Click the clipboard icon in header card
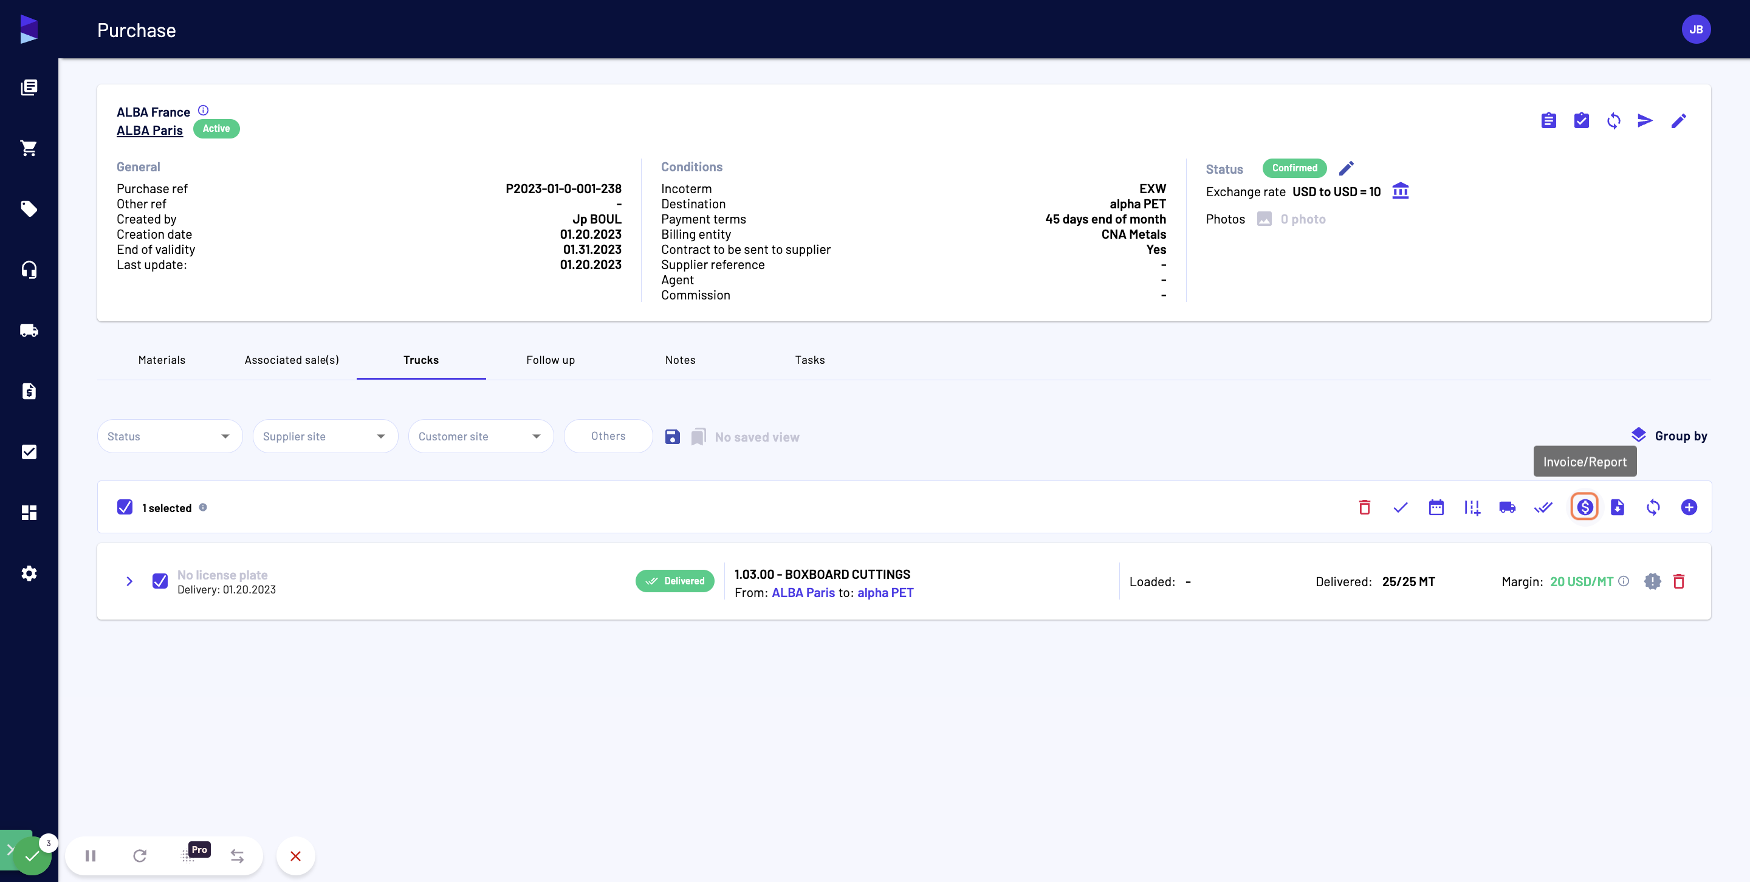The width and height of the screenshot is (1750, 882). coord(1548,121)
